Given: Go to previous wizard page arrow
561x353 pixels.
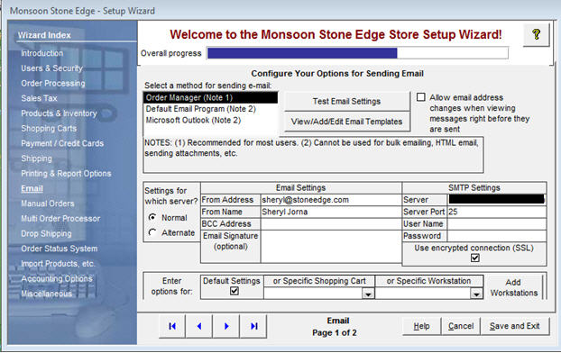Looking at the screenshot, I should tap(199, 326).
